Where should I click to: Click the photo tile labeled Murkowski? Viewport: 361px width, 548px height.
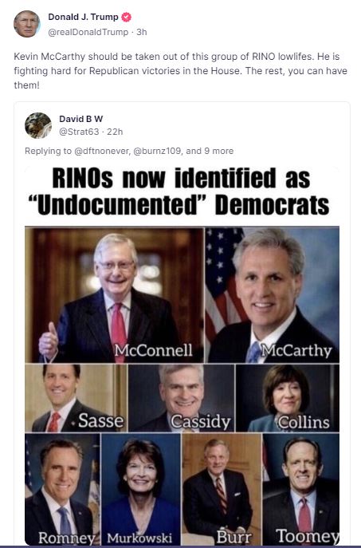coord(141,489)
